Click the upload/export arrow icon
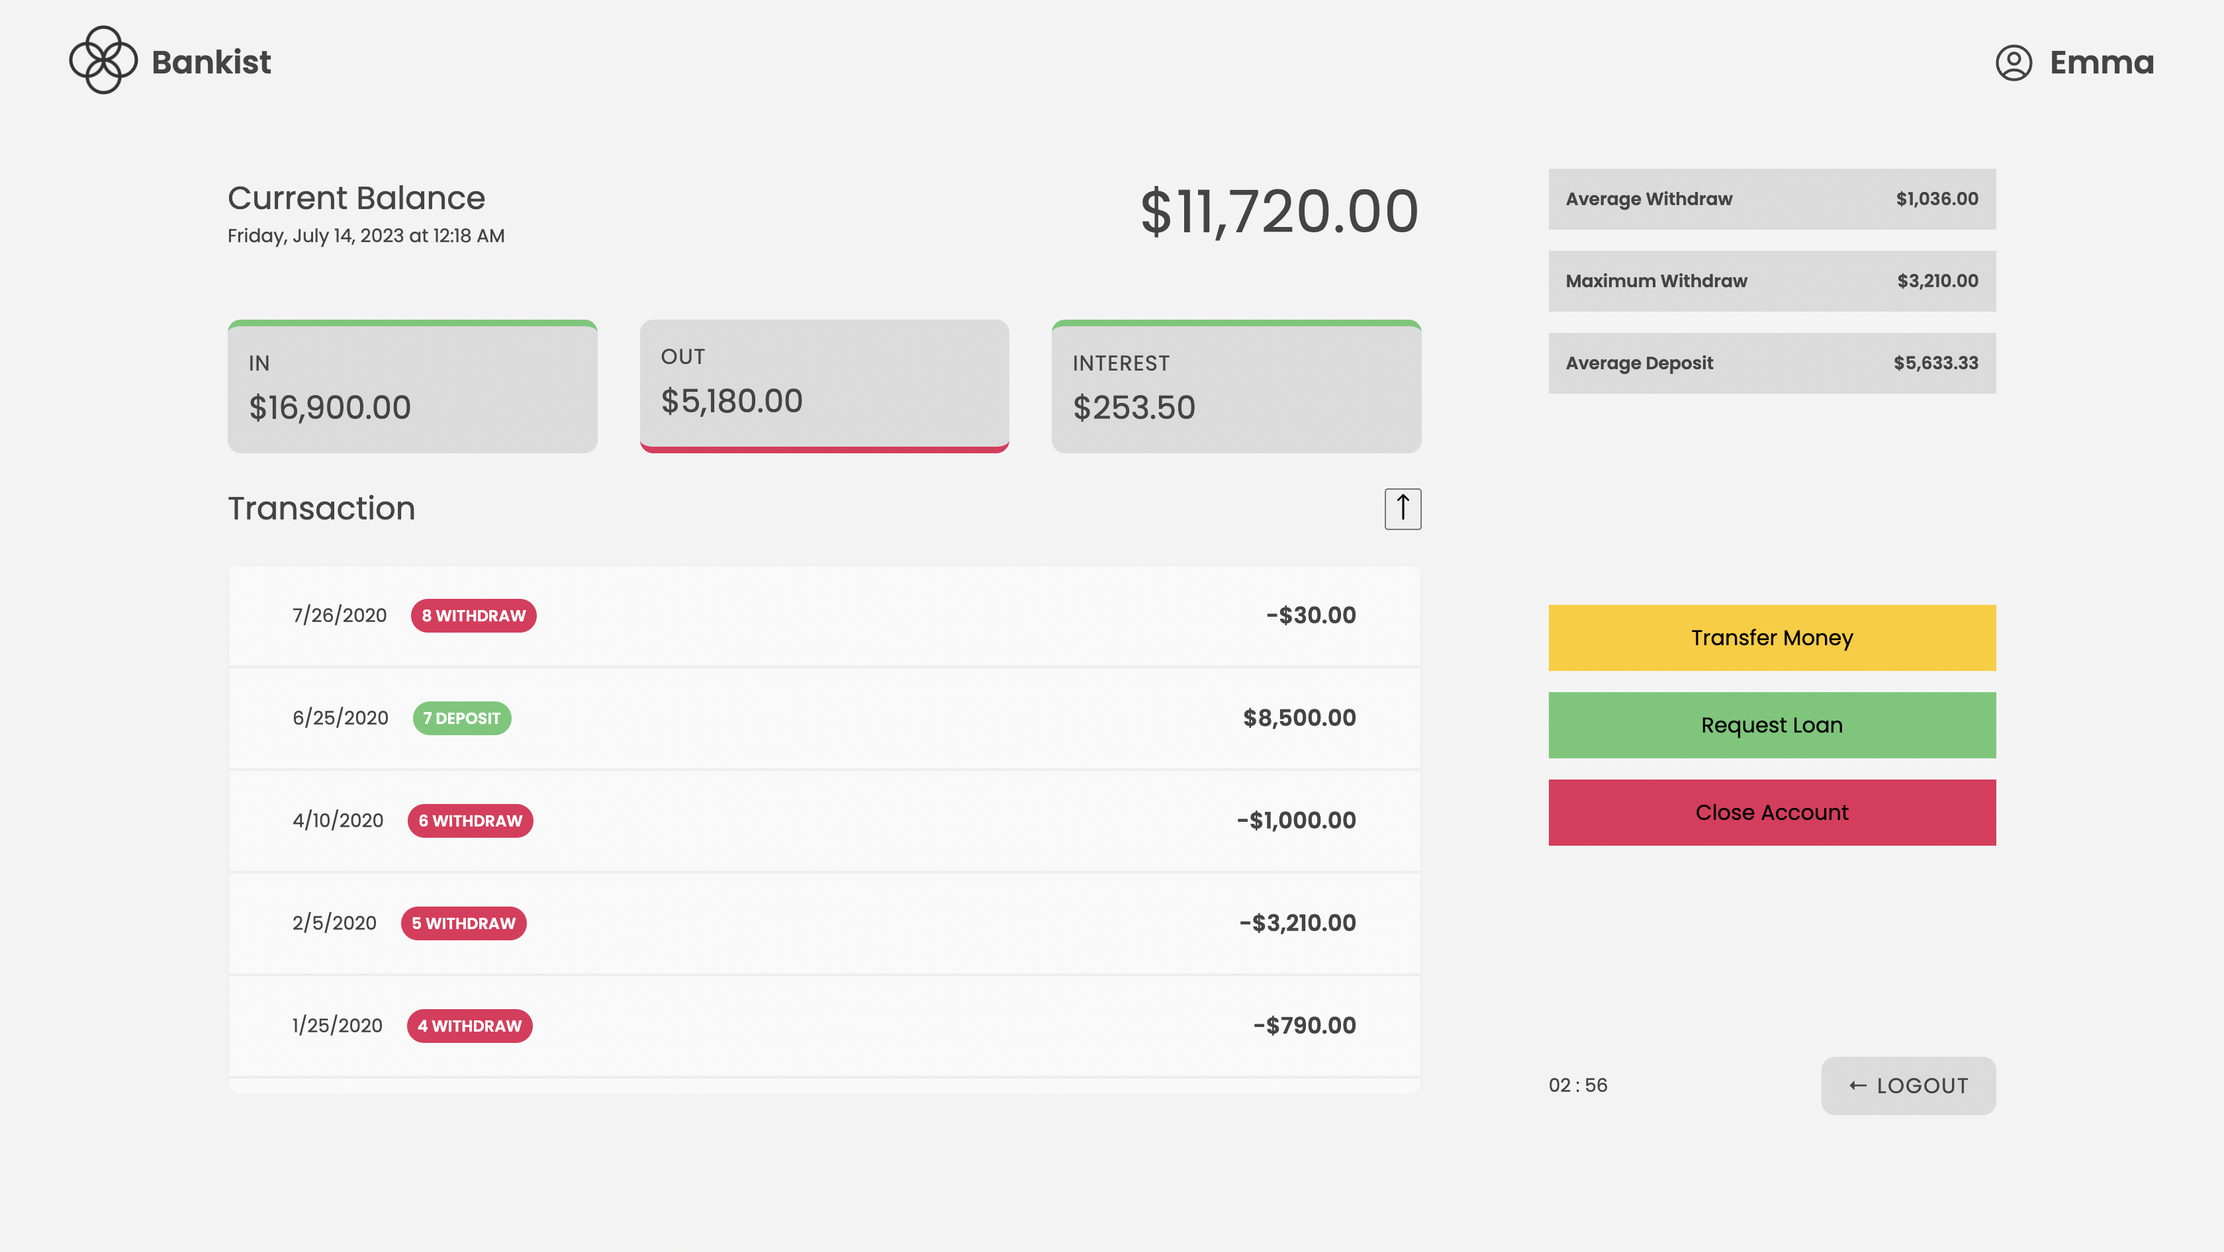2224x1252 pixels. (1401, 508)
